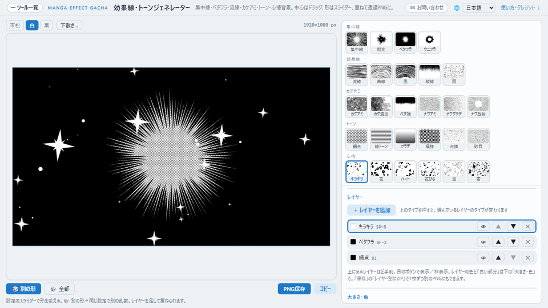Choose the ウニフラ effect type
This screenshot has height=308, width=548.
(x=429, y=42)
